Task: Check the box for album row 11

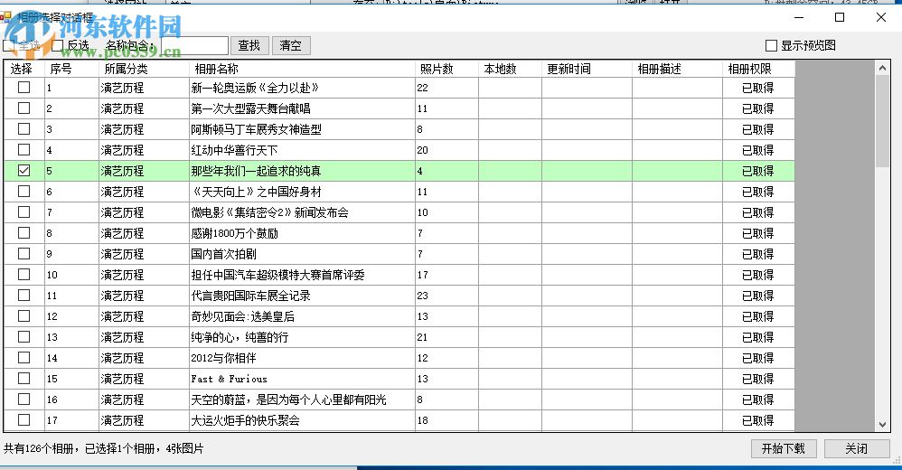Action: [23, 296]
